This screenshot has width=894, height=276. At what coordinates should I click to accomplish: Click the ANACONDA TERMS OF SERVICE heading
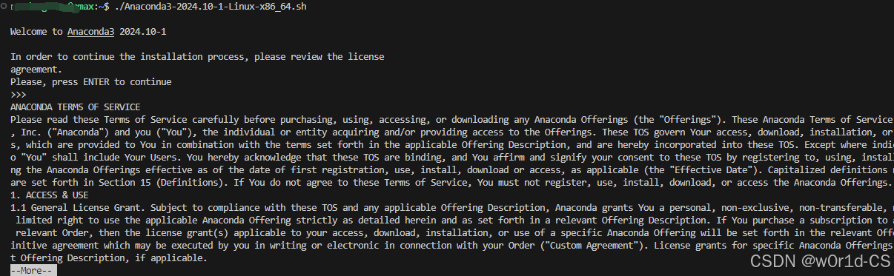75,107
